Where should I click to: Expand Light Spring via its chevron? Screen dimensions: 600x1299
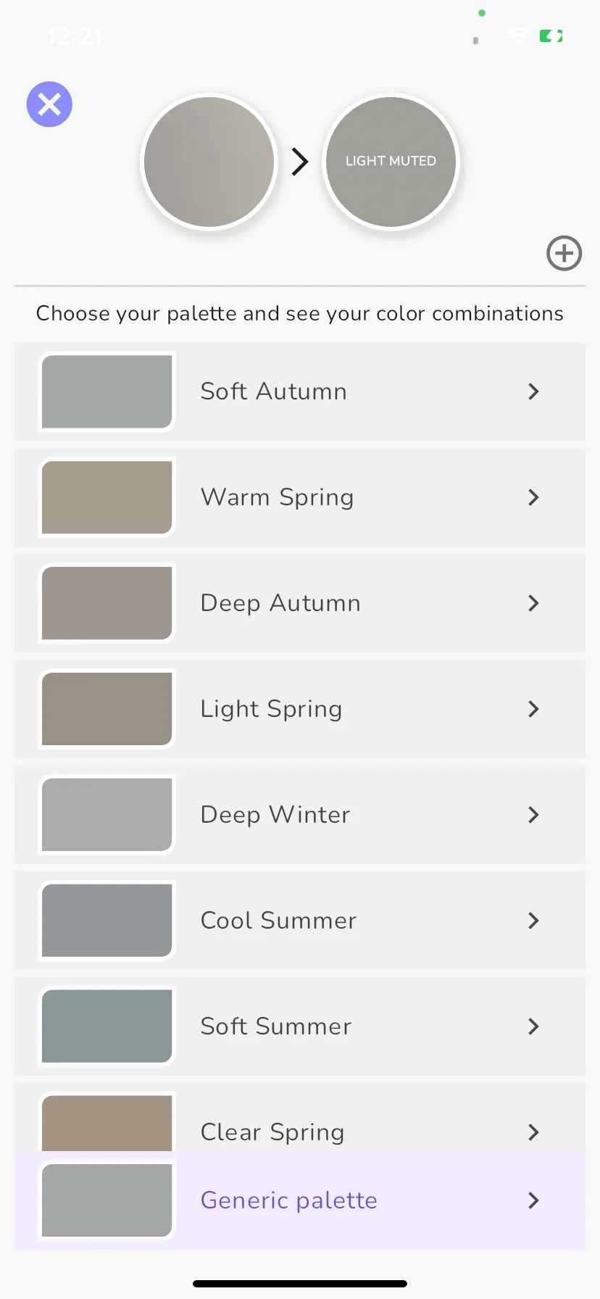pyautogui.click(x=533, y=709)
